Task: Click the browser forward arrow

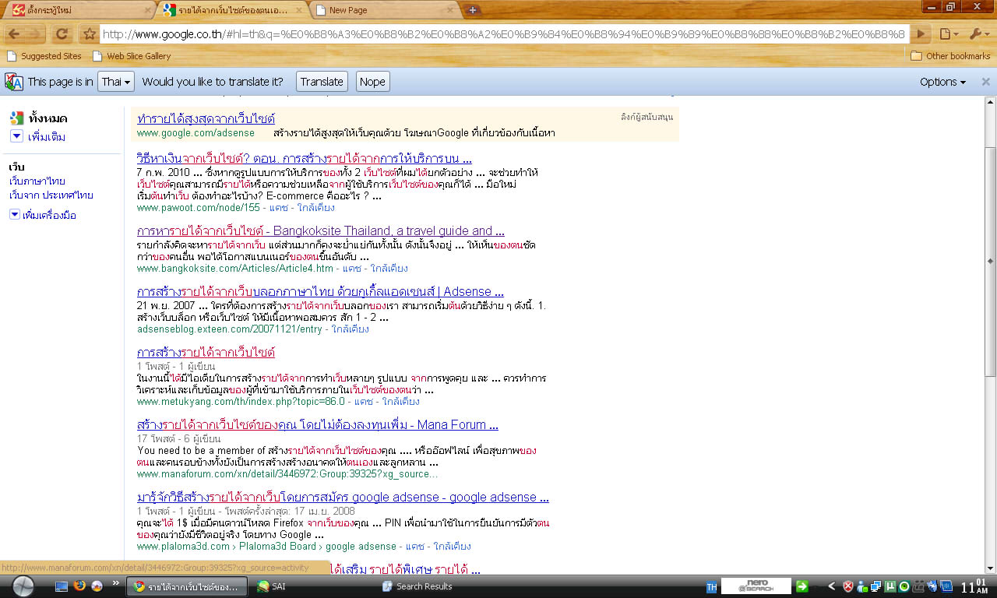Action: click(36, 34)
